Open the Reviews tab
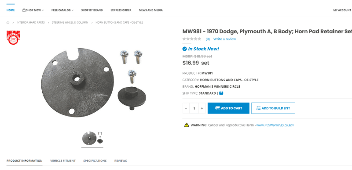 (x=121, y=161)
